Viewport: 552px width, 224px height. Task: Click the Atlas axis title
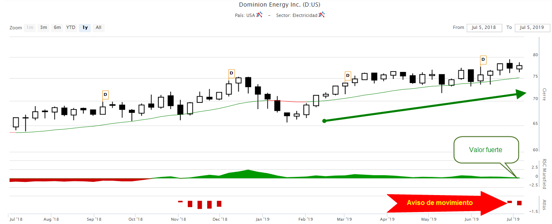545,205
